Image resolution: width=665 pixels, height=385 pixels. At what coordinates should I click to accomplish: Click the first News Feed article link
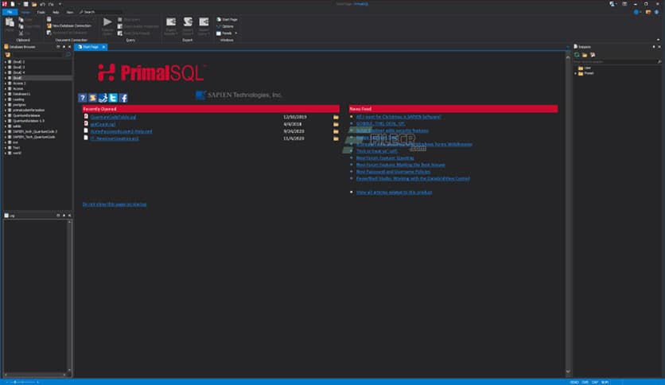[399, 117]
